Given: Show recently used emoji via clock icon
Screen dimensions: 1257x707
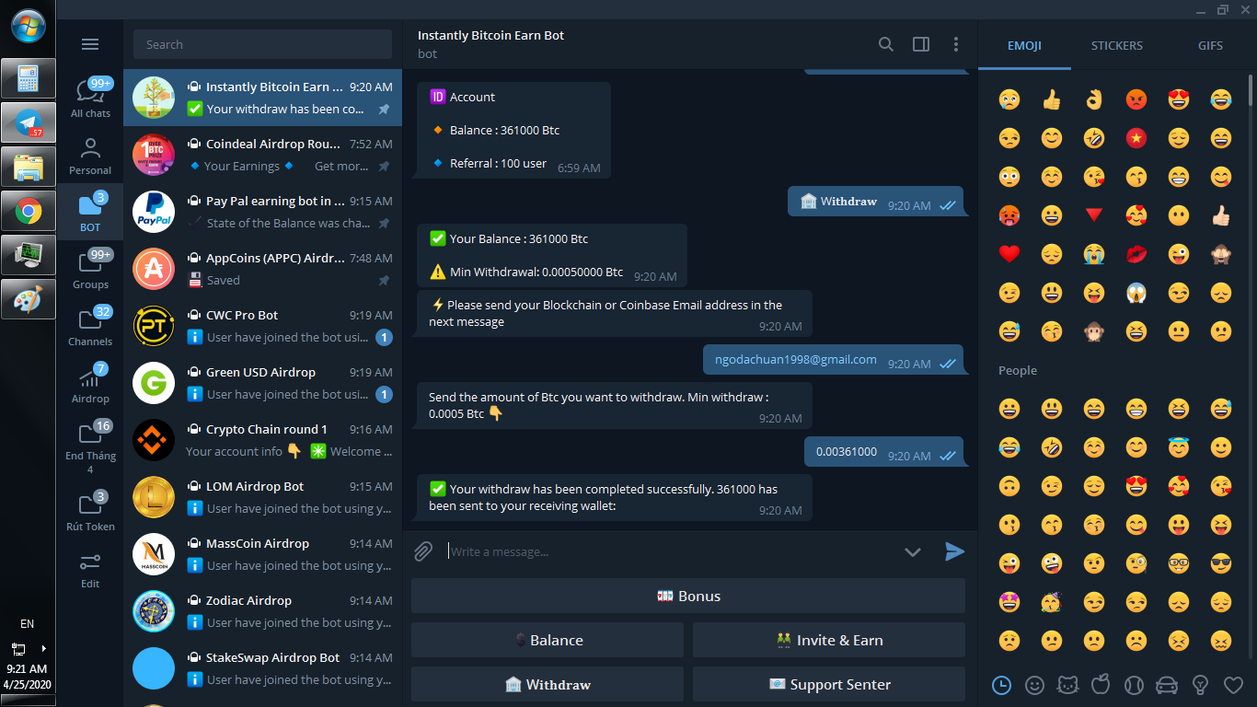Looking at the screenshot, I should tap(1001, 685).
